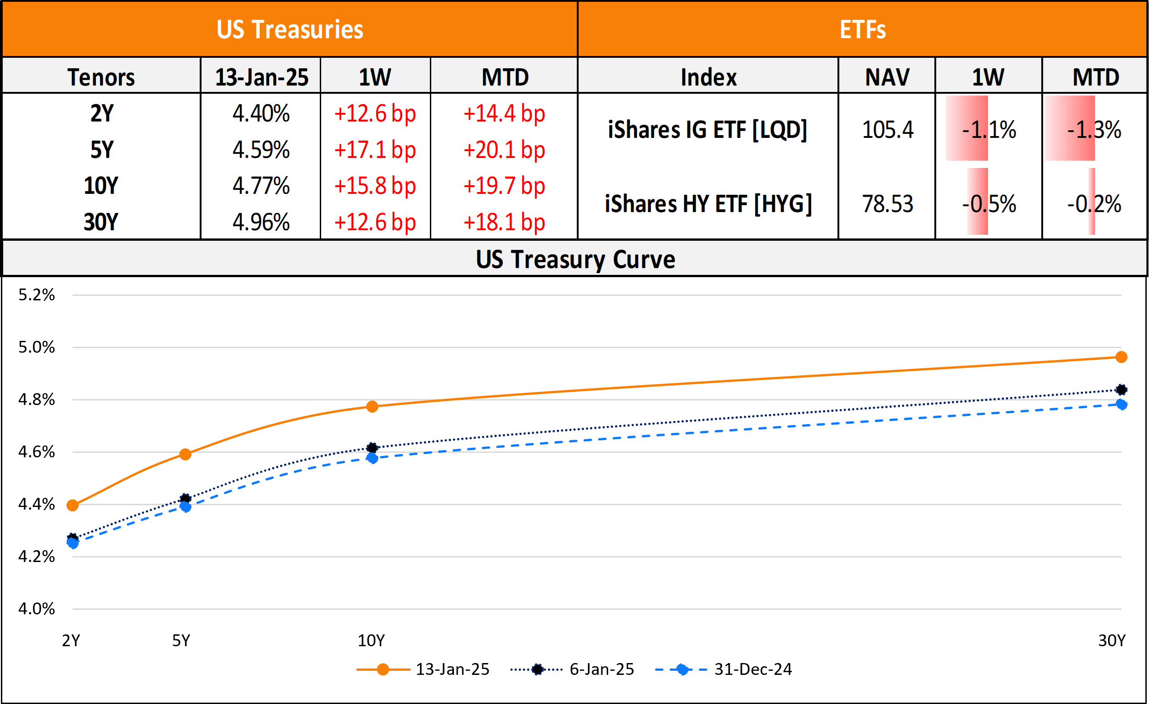
Task: Select the iShares IG ETF [LQD] cell
Action: coord(707,129)
